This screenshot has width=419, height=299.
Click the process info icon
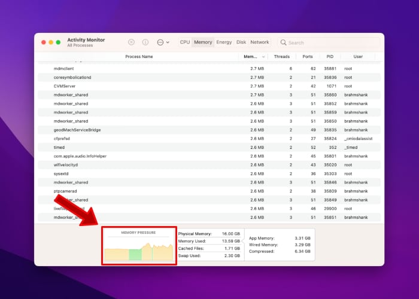coord(145,42)
